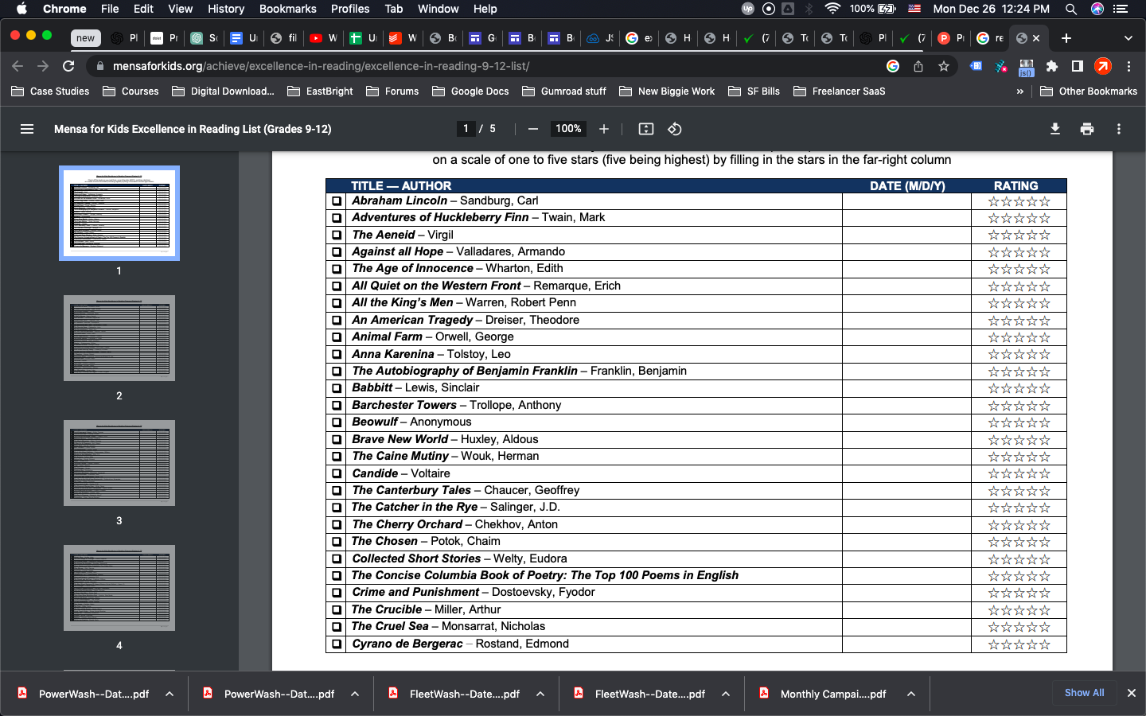Viewport: 1146px width, 716px height.
Task: Open Wi-Fi status menu
Action: [x=832, y=9]
